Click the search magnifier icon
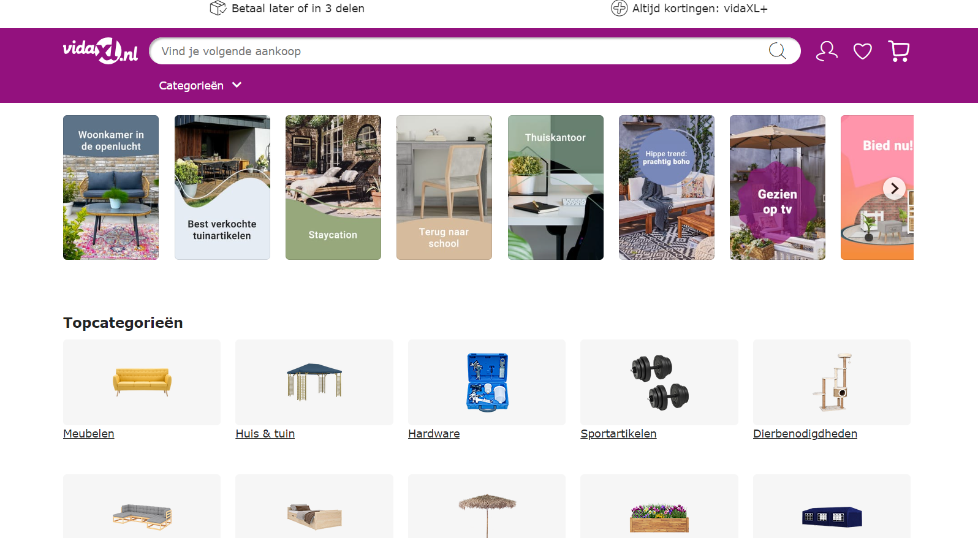The height and width of the screenshot is (538, 978). click(777, 51)
